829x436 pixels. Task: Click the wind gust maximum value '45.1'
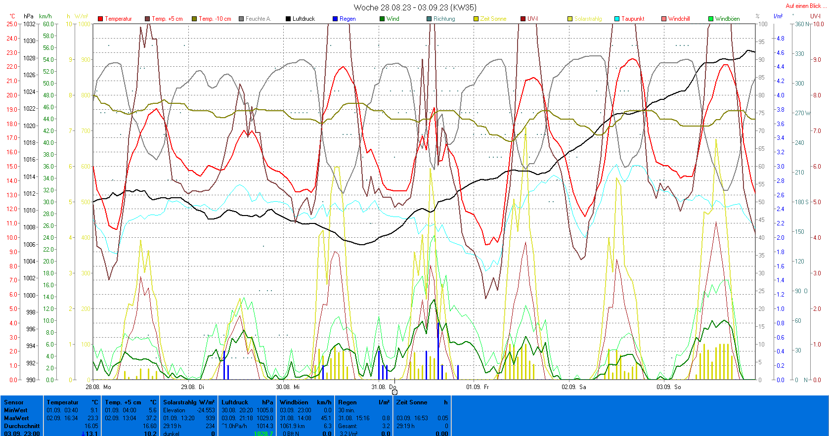(x=326, y=418)
